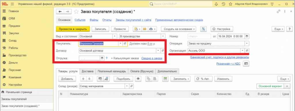Open Договор record with the open-form icon

[163, 51]
